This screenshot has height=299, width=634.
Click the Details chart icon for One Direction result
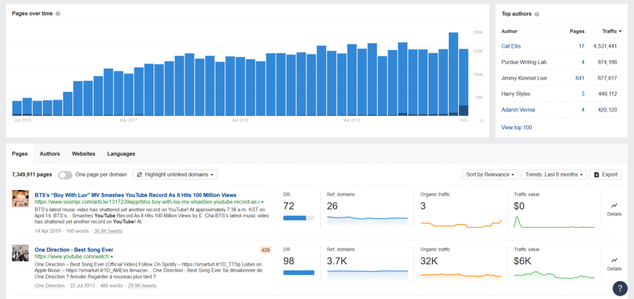(x=614, y=260)
